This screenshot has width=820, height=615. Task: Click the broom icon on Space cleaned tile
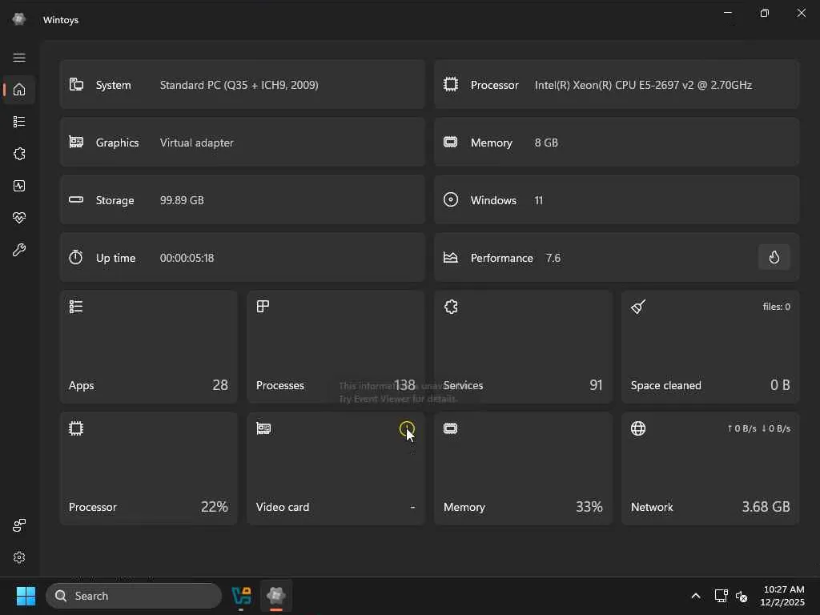click(638, 307)
